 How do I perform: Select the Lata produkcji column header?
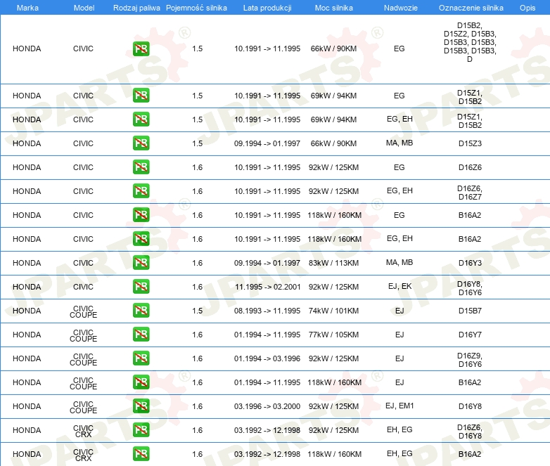267,8
